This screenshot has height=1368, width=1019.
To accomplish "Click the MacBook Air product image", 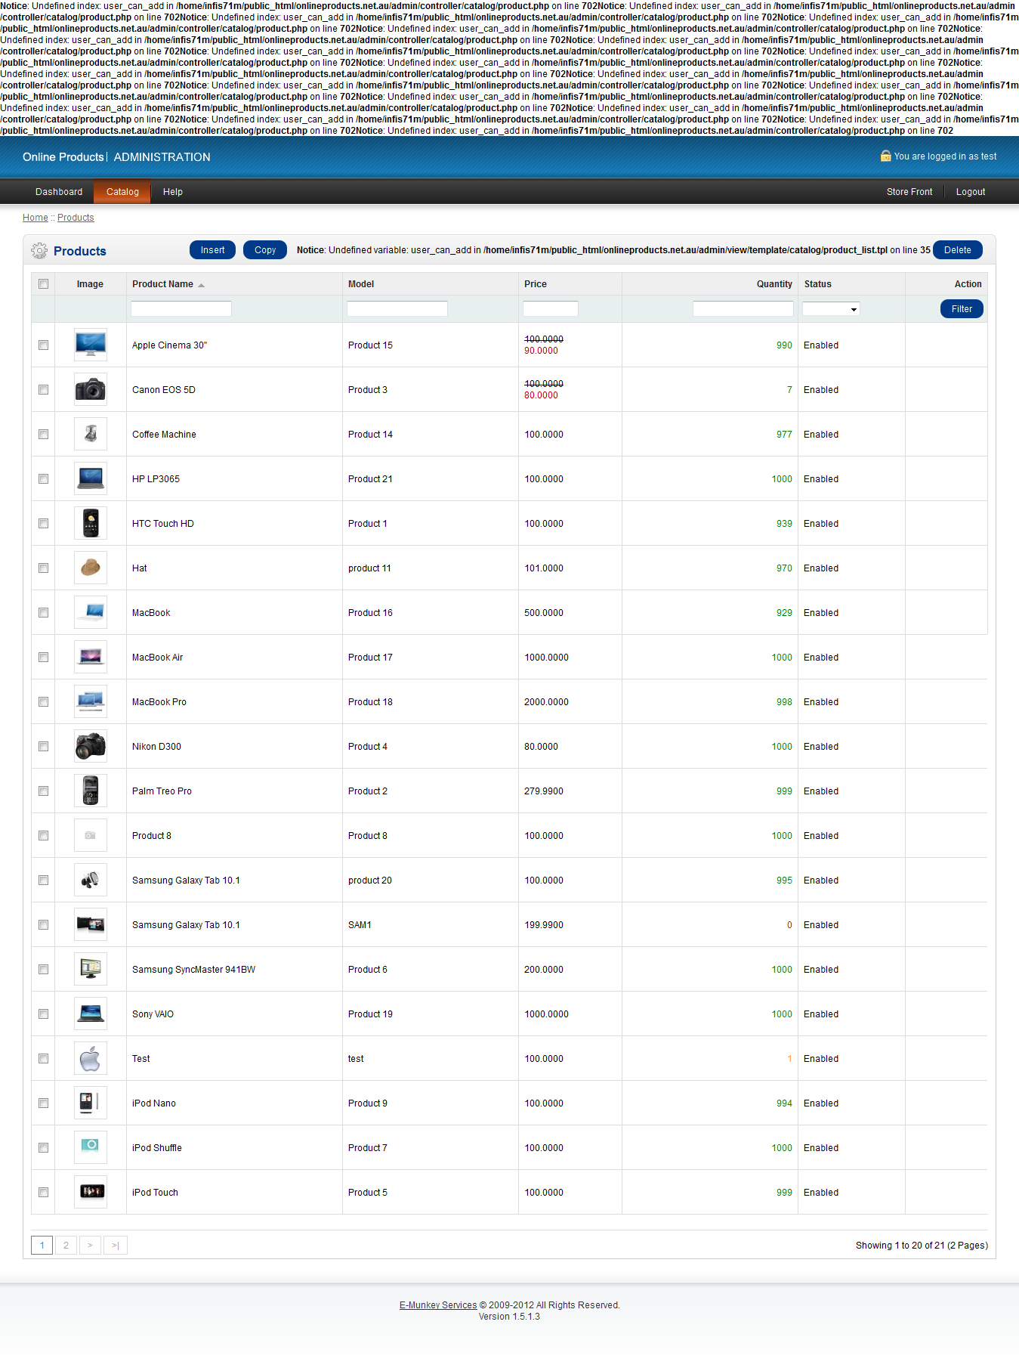I will click(91, 657).
